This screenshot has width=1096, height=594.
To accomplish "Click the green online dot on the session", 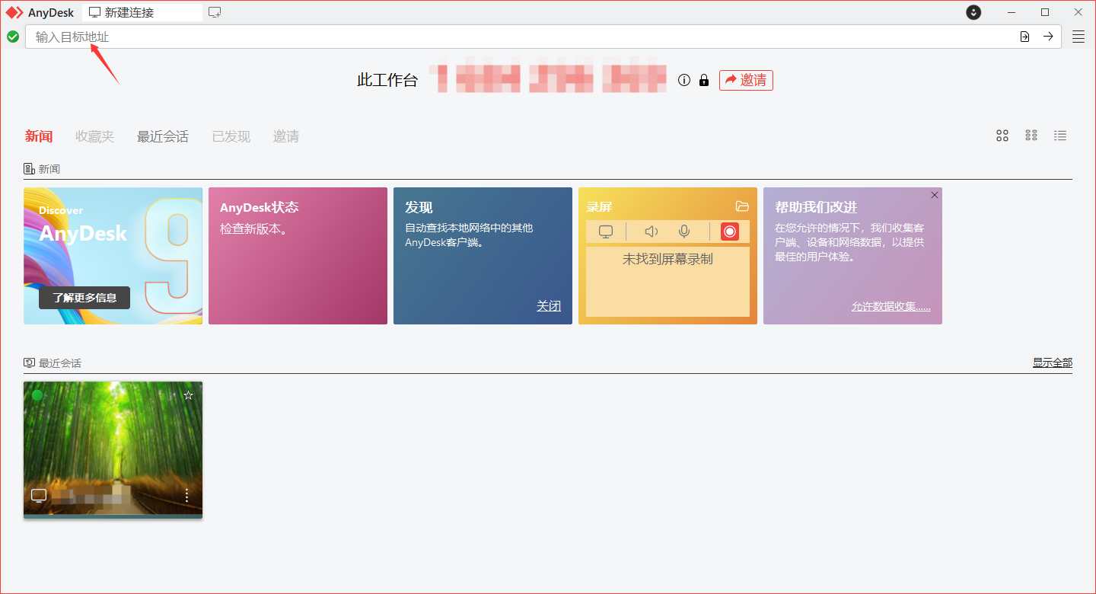I will (x=37, y=394).
